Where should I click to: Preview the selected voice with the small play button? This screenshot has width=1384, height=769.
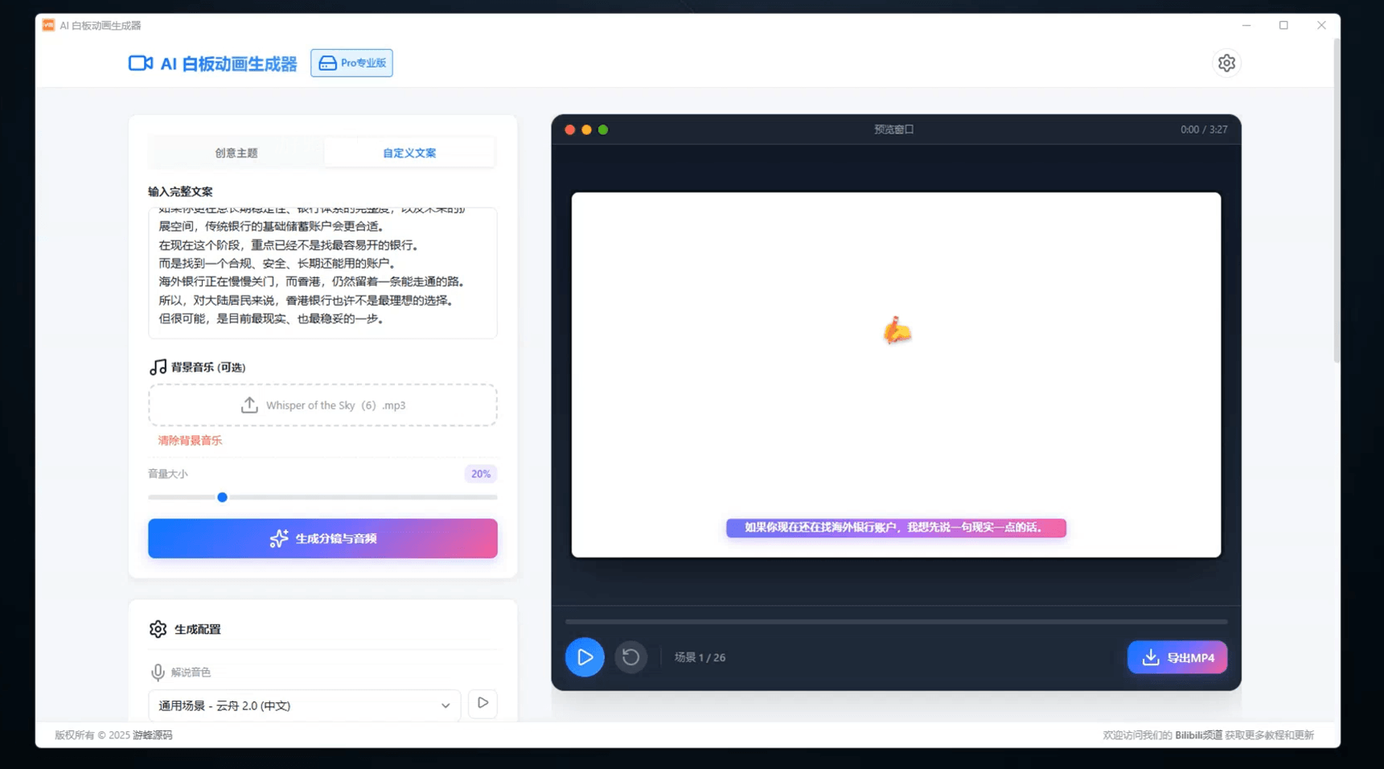coord(483,703)
